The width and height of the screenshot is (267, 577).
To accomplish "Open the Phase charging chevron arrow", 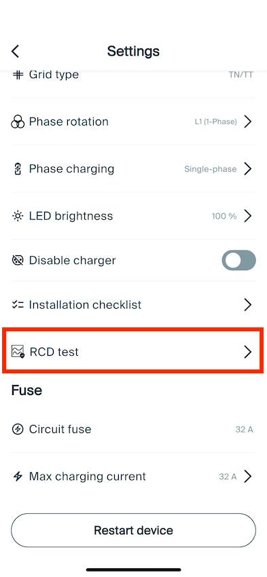I will point(248,169).
